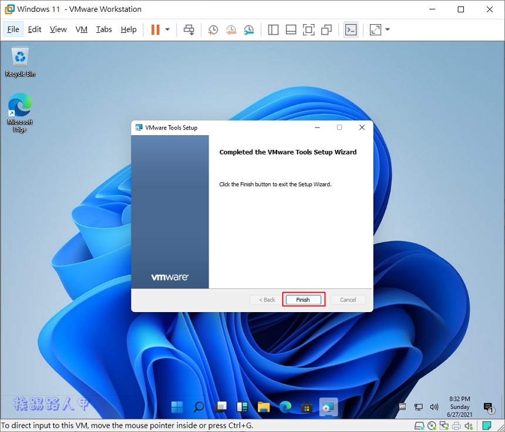Revert the VM to its snapshot
The height and width of the screenshot is (432, 505).
click(230, 29)
